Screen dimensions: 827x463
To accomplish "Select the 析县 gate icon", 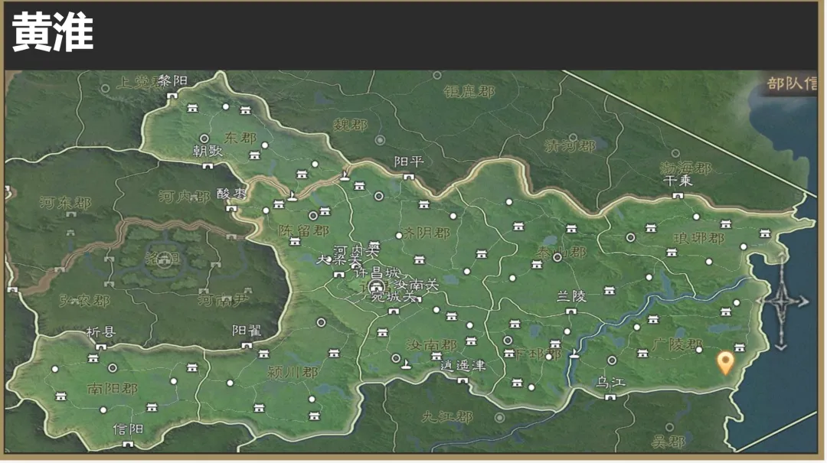I will tap(101, 347).
